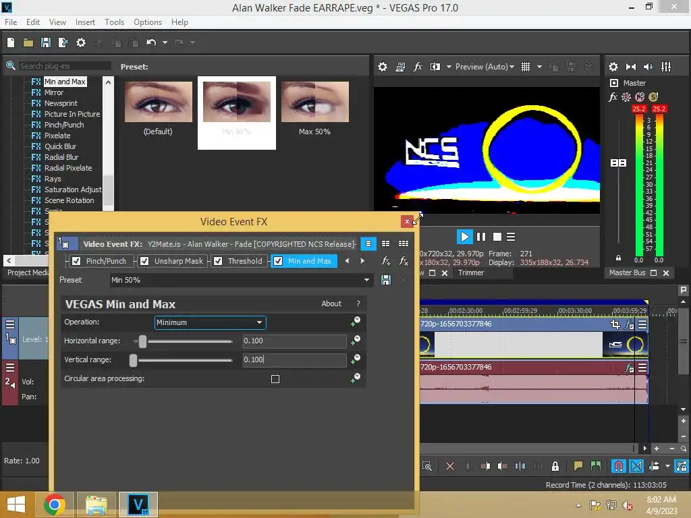Image resolution: width=691 pixels, height=518 pixels.
Task: Click the Undo arrow icon
Action: [x=151, y=42]
